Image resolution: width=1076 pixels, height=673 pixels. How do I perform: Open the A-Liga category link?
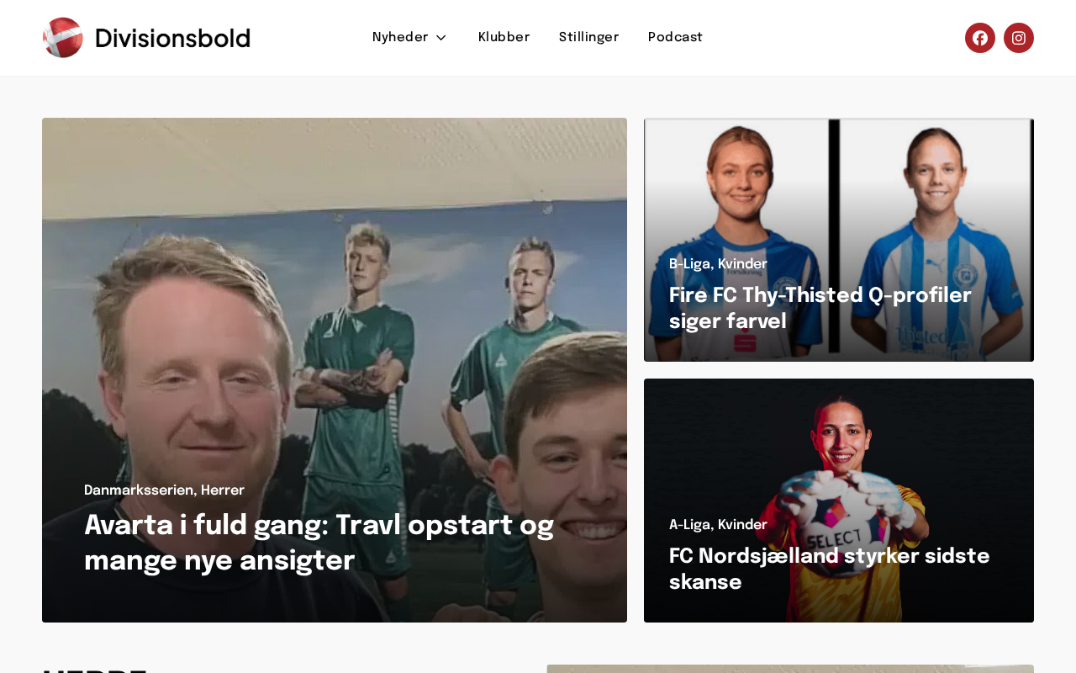click(x=689, y=525)
